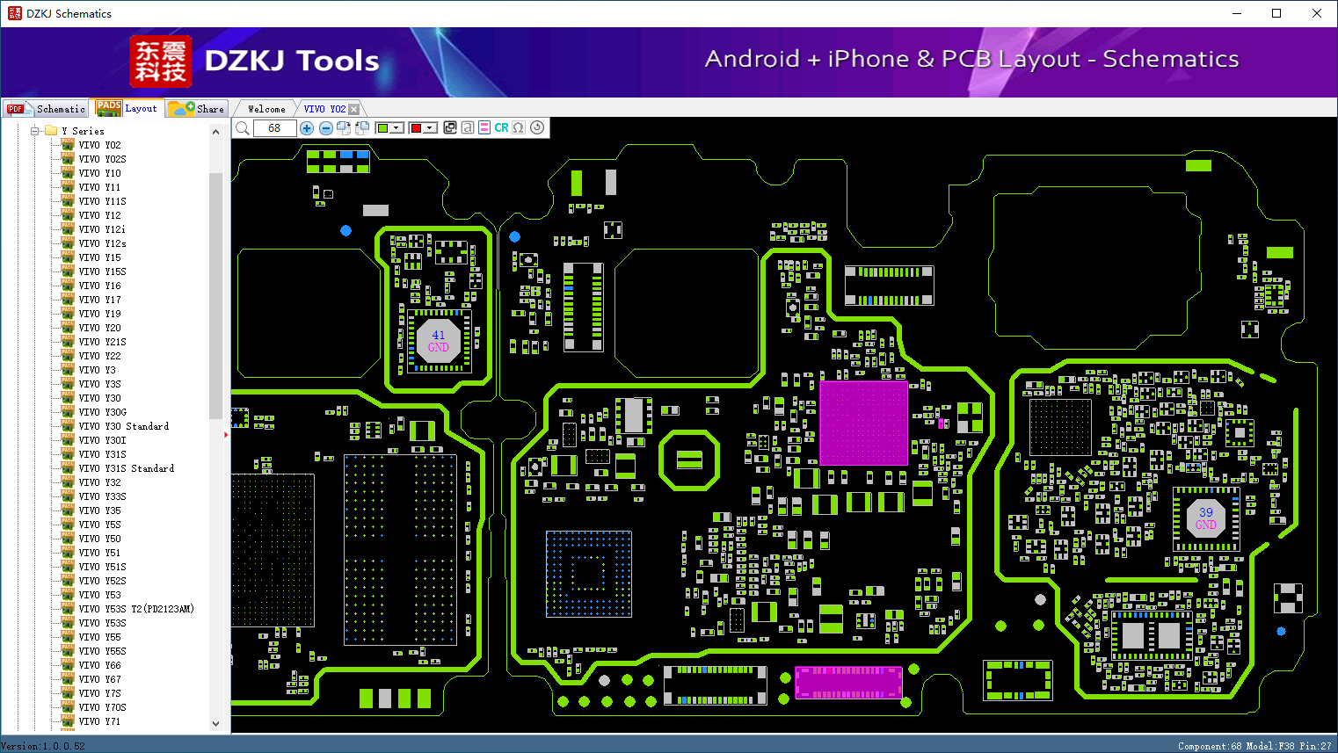Viewport: 1338px width, 753px height.
Task: Click the overlapping windows icon in toolbar
Action: (x=450, y=127)
